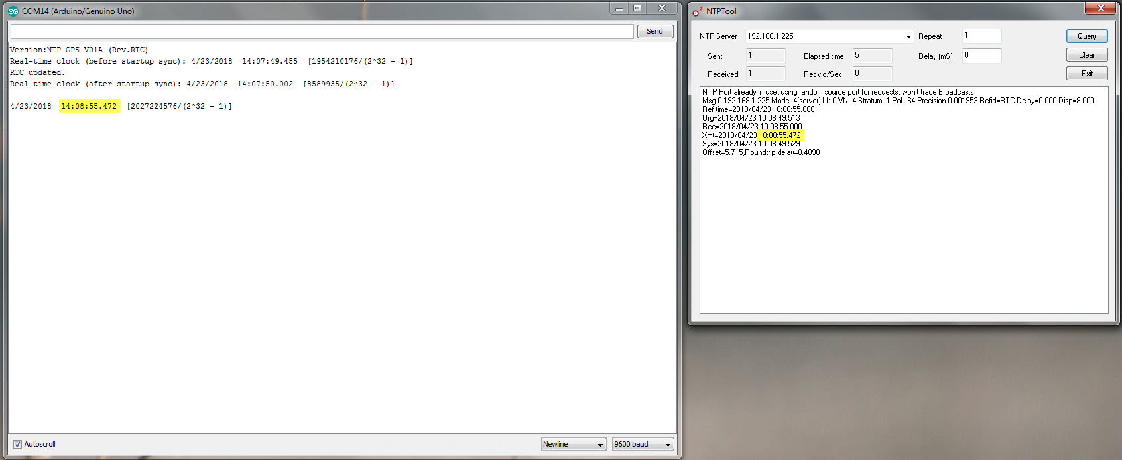Click the 'after startup sync' clock line
This screenshot has width=1122, height=460.
tap(202, 84)
